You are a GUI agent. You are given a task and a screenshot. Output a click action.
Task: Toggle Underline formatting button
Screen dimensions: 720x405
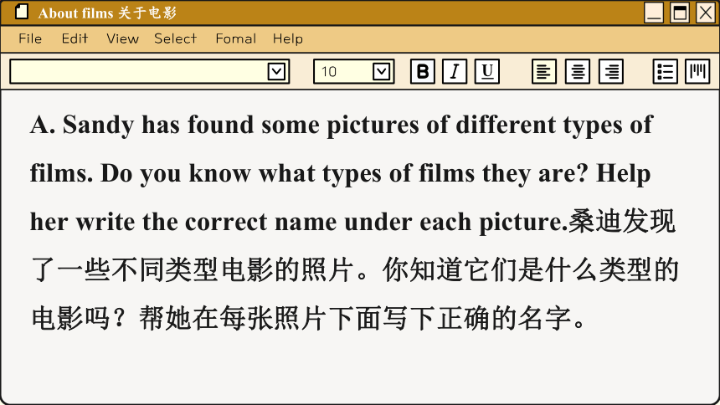pyautogui.click(x=486, y=72)
